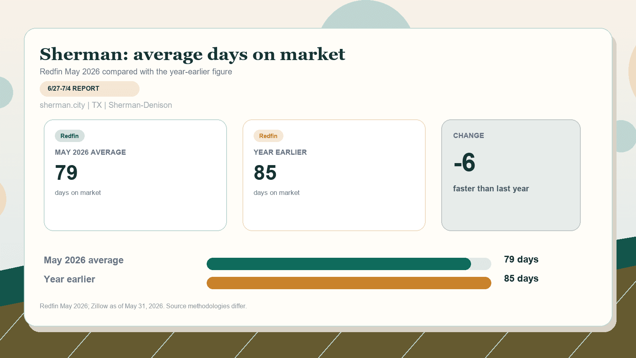Select the 'MAY 2026 AVERAGE' label

pos(90,152)
